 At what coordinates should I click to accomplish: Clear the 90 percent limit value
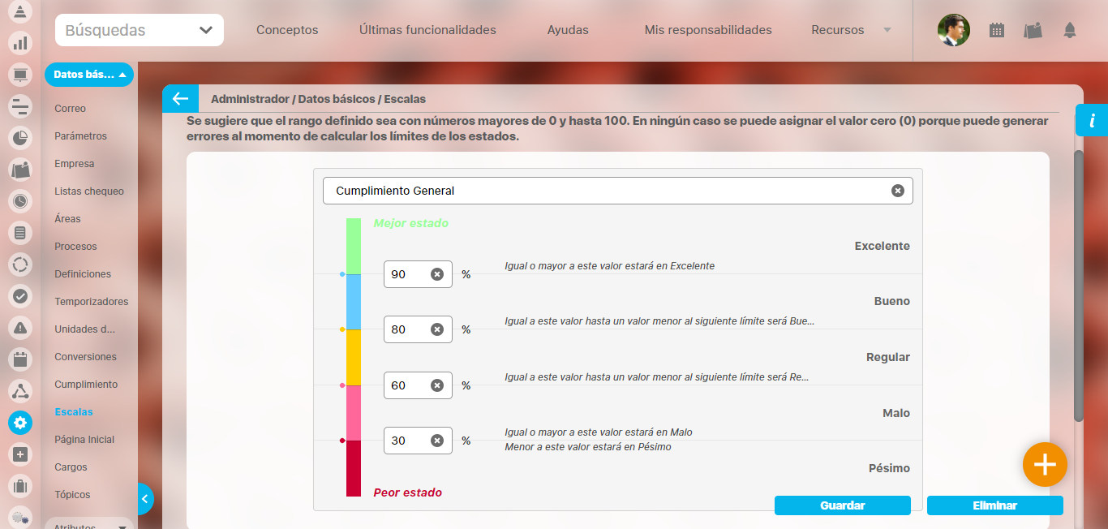pyautogui.click(x=437, y=274)
